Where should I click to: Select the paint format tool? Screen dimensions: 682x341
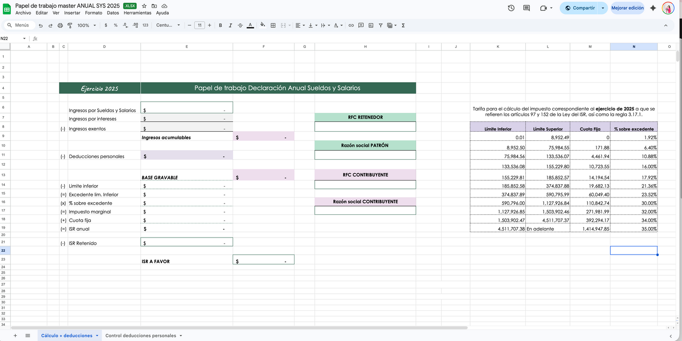70,25
